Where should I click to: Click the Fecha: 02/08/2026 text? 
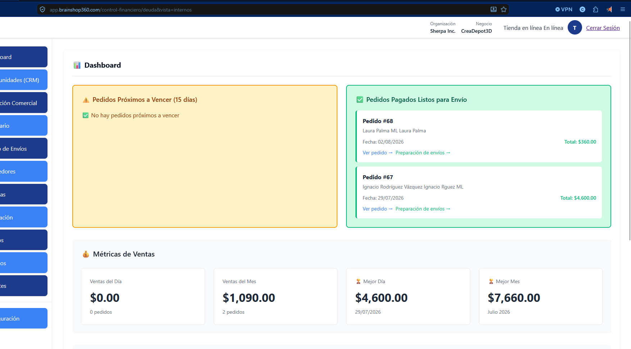[383, 142]
